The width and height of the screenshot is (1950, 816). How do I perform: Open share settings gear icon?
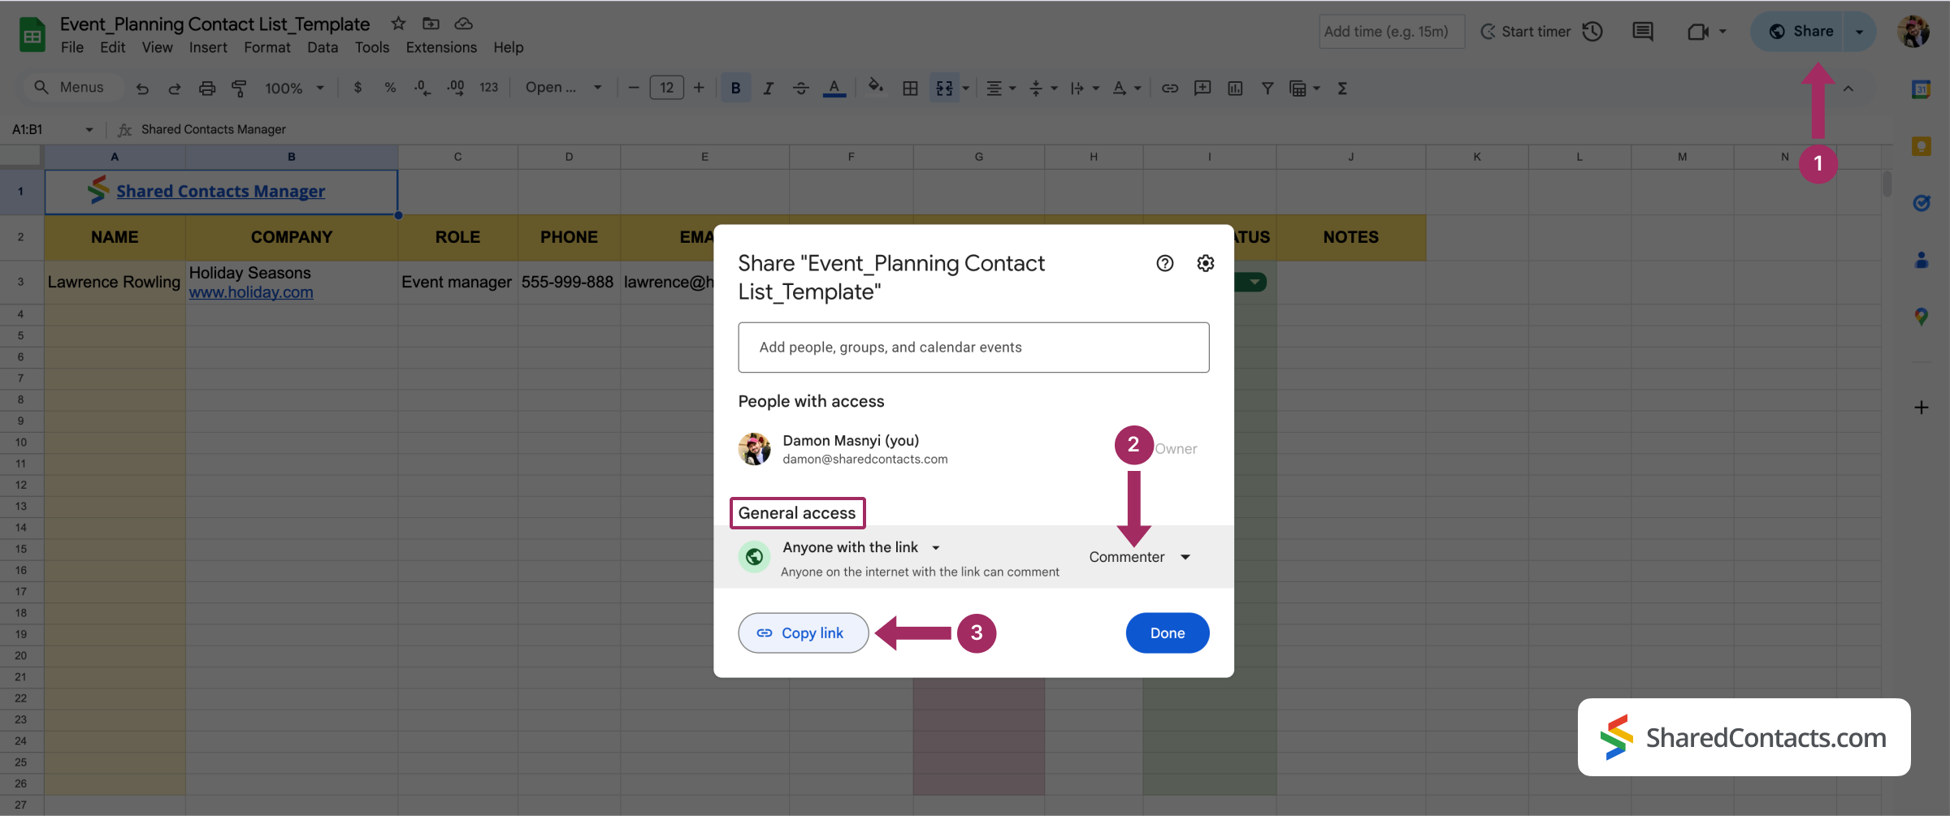pos(1206,263)
